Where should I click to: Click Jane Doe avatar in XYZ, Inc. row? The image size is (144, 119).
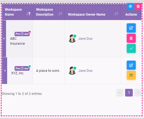[x=72, y=71]
